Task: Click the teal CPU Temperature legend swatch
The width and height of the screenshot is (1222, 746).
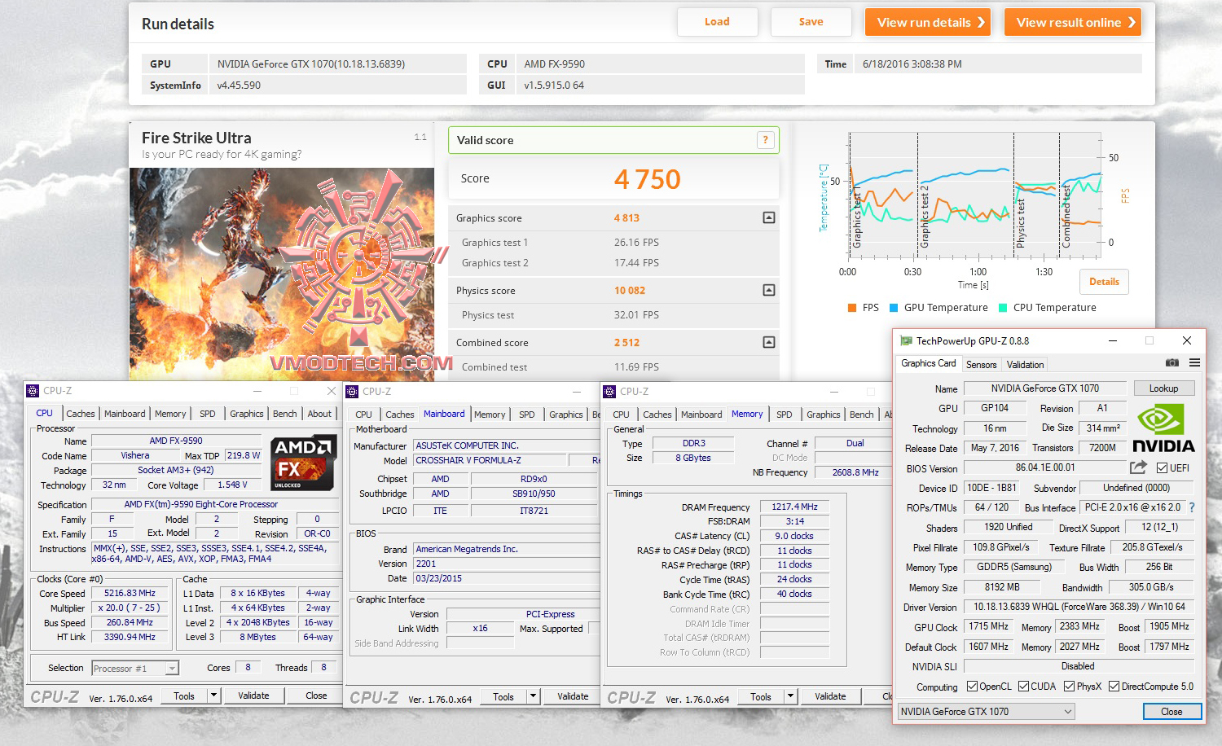Action: (1004, 308)
